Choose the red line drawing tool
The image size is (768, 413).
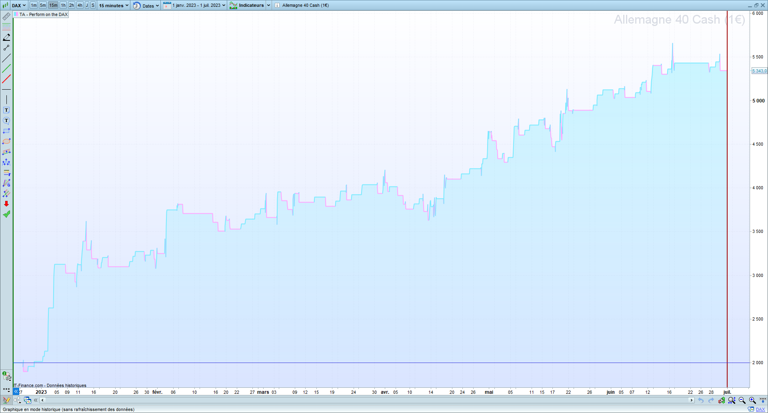[x=6, y=79]
